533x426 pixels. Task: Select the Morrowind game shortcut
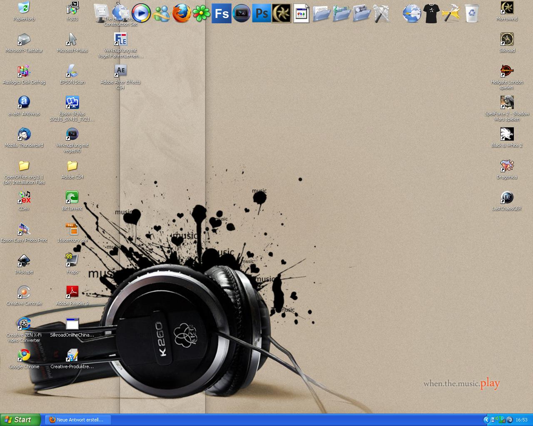coord(507,7)
